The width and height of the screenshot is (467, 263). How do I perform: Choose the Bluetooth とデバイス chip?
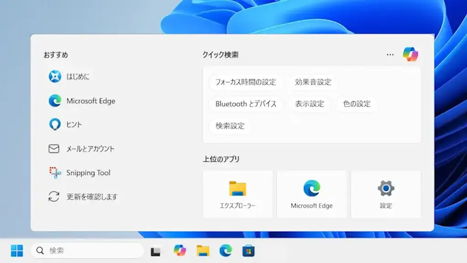(246, 104)
